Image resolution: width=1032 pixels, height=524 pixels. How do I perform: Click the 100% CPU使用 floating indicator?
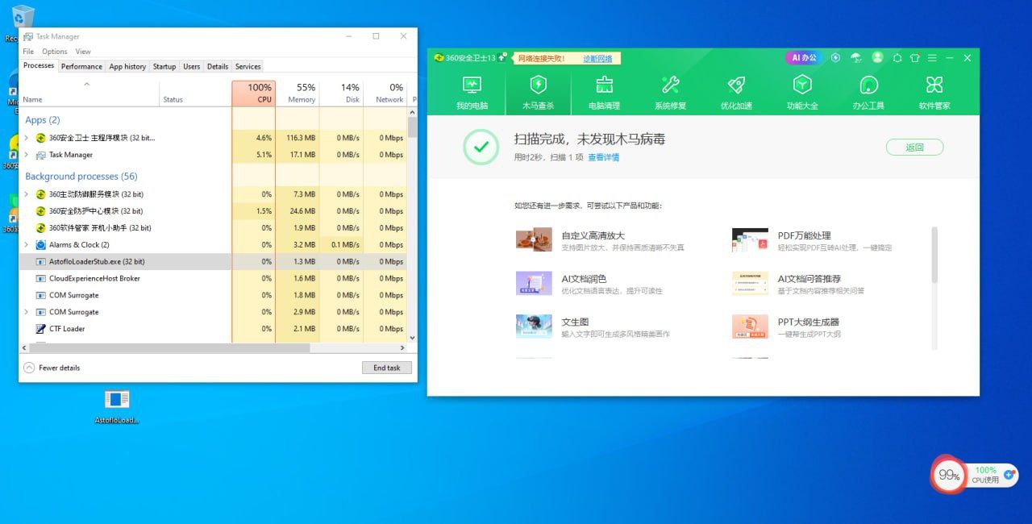(x=987, y=475)
